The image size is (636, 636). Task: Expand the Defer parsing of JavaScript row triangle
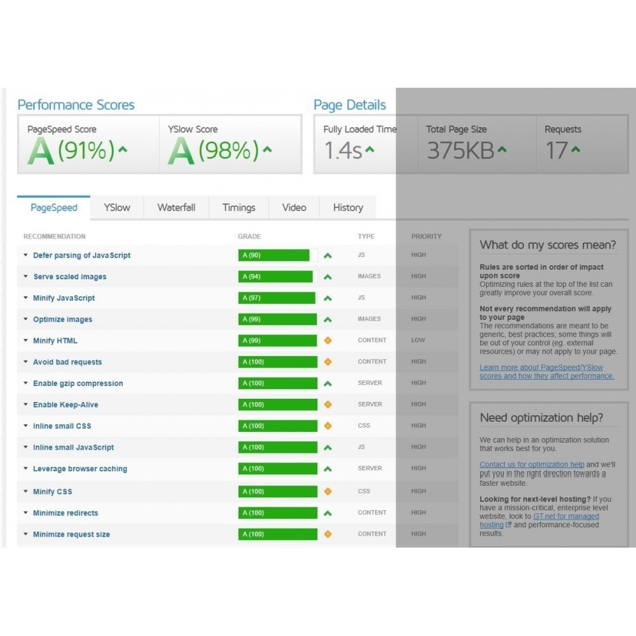pyautogui.click(x=25, y=255)
